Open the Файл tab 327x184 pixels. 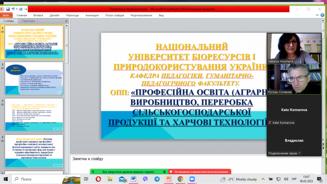click(6, 15)
